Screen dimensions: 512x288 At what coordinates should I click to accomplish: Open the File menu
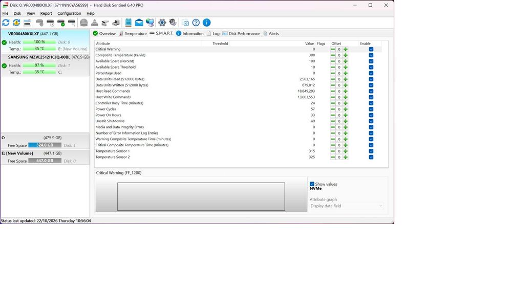point(5,13)
